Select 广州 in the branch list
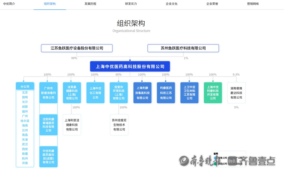The image size is (284, 175). coord(25,116)
